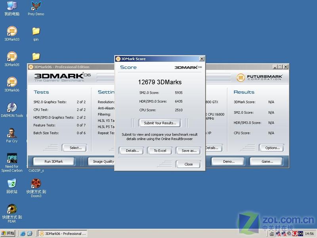Click Submit Your Results button
This screenshot has width=317, height=238.
(160, 123)
